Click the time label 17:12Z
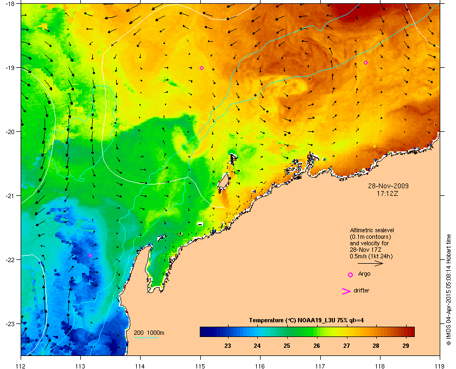456x369 pixels. point(388,193)
